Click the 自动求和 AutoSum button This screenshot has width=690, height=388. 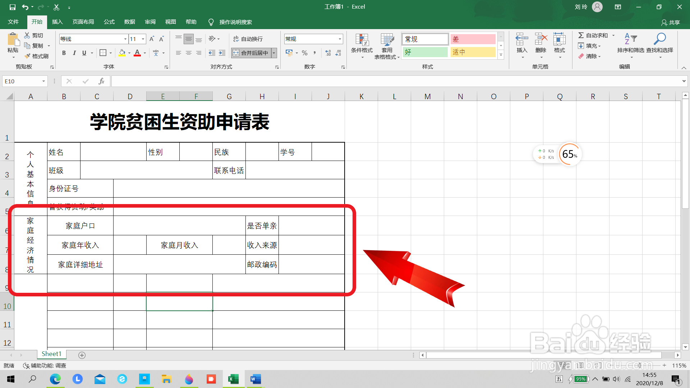593,35
